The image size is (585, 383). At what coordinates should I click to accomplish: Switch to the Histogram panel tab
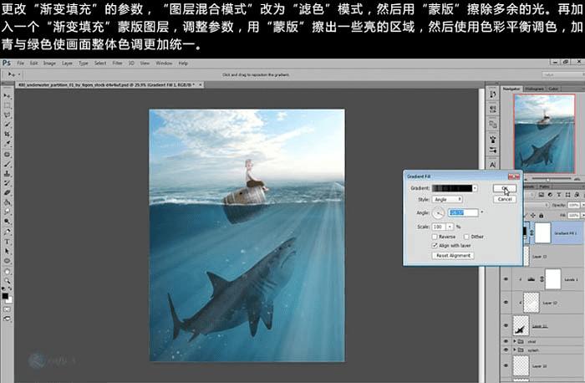tap(535, 87)
